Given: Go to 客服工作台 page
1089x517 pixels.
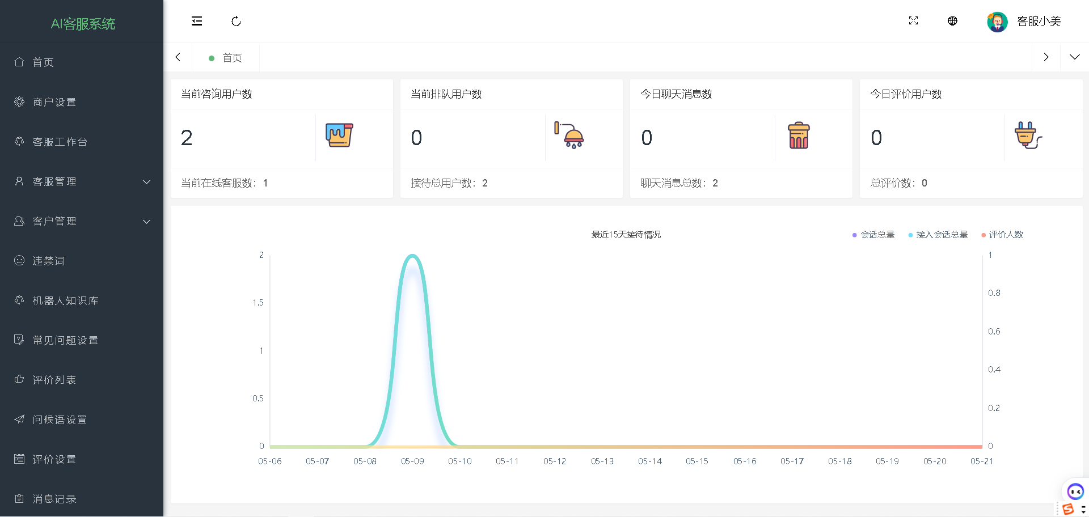Looking at the screenshot, I should (60, 142).
